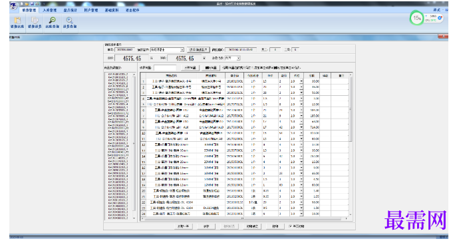
Task: Click the barcode list scroll-up arrow
Action: 134,75
